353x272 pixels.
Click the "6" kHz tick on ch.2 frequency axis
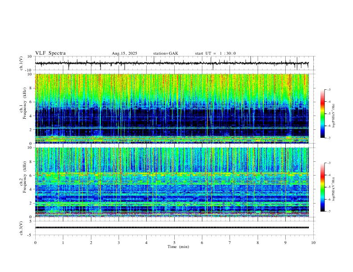31,175
